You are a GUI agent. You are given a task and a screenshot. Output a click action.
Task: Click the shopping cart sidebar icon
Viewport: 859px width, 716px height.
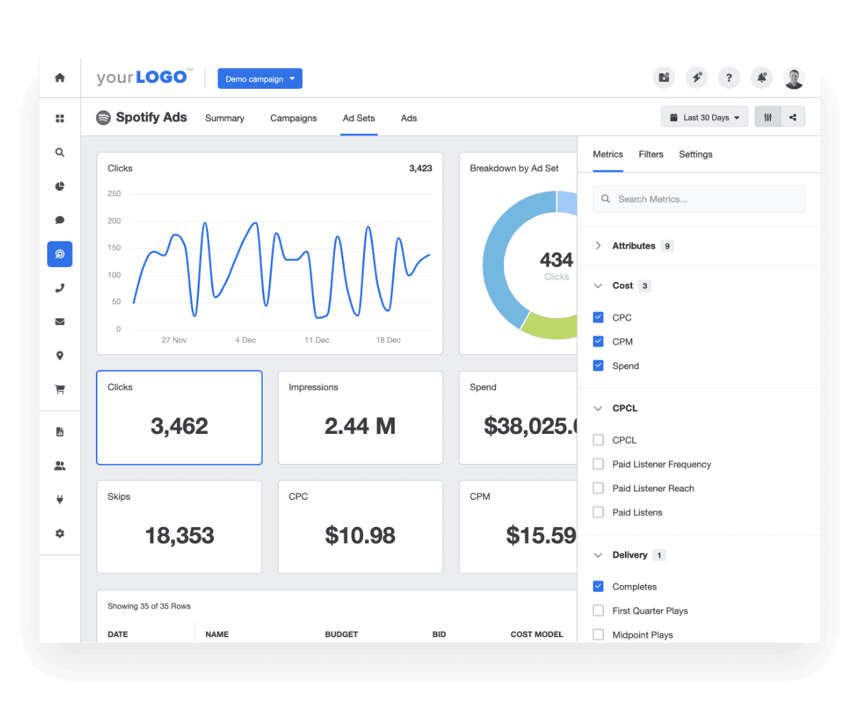(59, 389)
